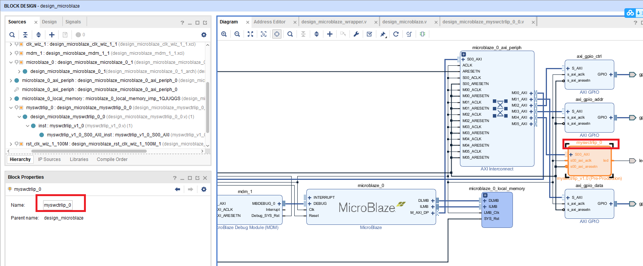The image size is (643, 266).
Task: Regenerate the diagram layout
Action: tap(396, 34)
